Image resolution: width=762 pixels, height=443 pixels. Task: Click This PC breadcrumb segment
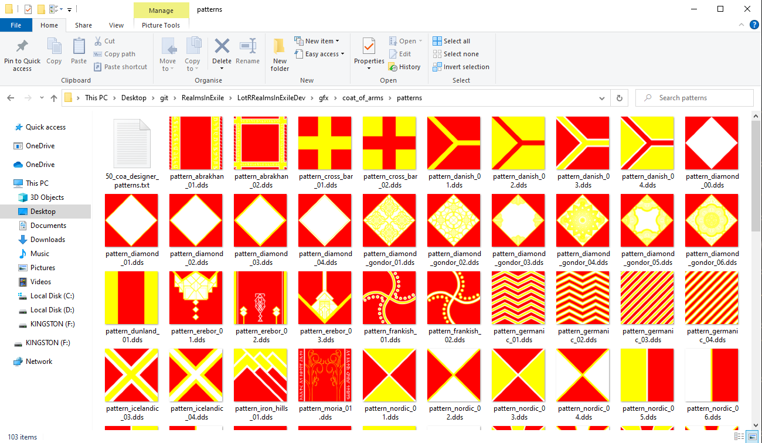click(x=96, y=98)
